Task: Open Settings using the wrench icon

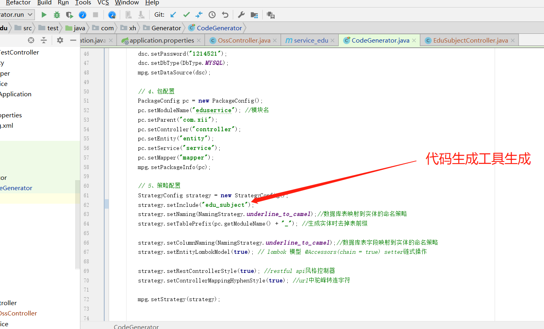Action: tap(241, 15)
